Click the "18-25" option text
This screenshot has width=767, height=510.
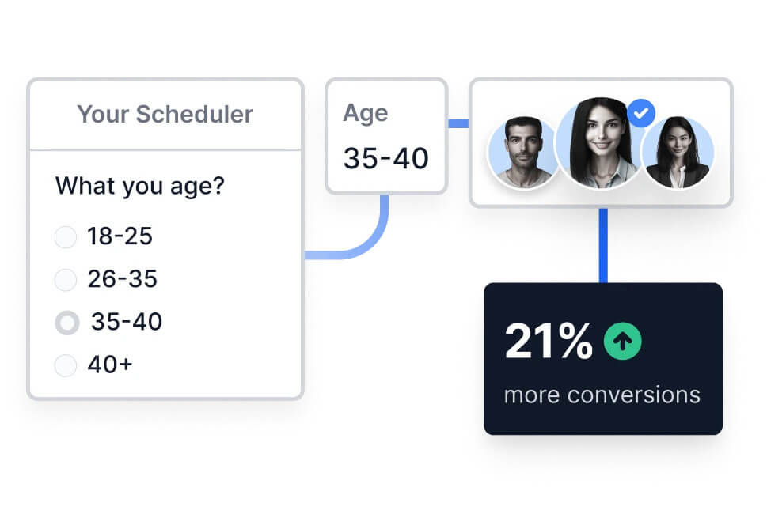click(x=120, y=236)
